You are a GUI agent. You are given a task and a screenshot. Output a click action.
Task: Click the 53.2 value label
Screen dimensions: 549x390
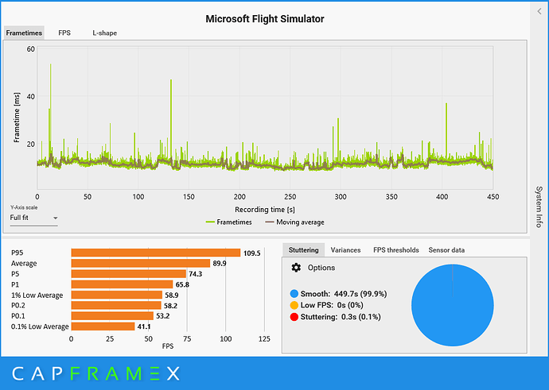163,316
